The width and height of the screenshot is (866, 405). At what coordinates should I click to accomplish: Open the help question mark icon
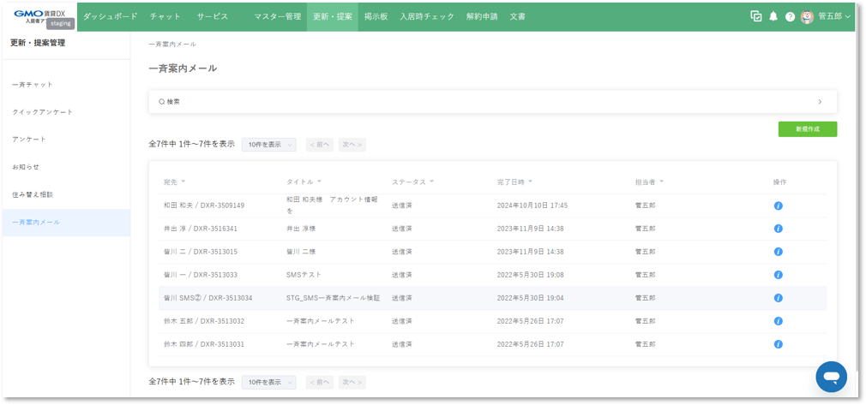(790, 17)
